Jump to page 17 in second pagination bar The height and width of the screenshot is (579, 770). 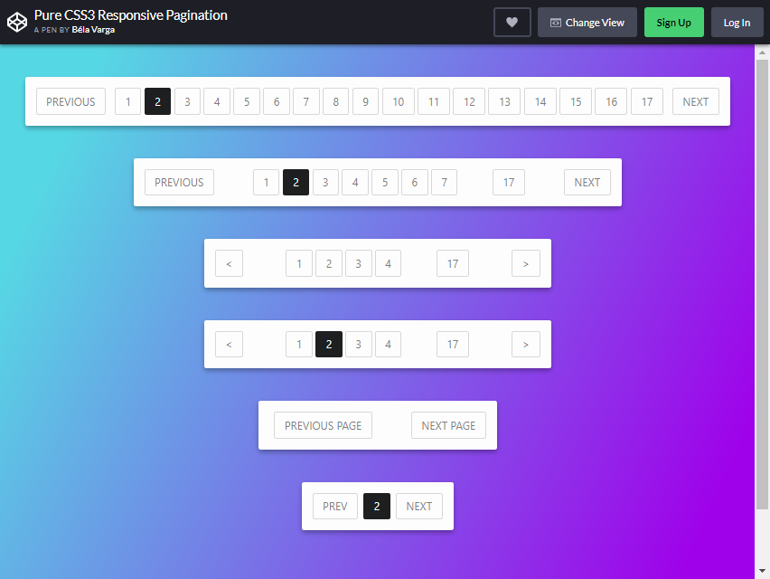[509, 183]
